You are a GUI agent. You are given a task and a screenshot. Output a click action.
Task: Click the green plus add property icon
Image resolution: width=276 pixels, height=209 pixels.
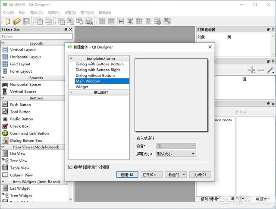coord(252,70)
